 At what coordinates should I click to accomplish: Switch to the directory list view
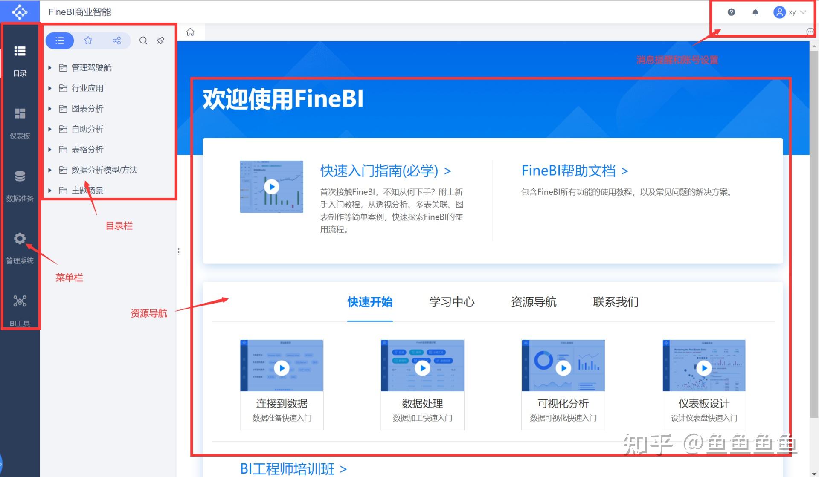[60, 40]
